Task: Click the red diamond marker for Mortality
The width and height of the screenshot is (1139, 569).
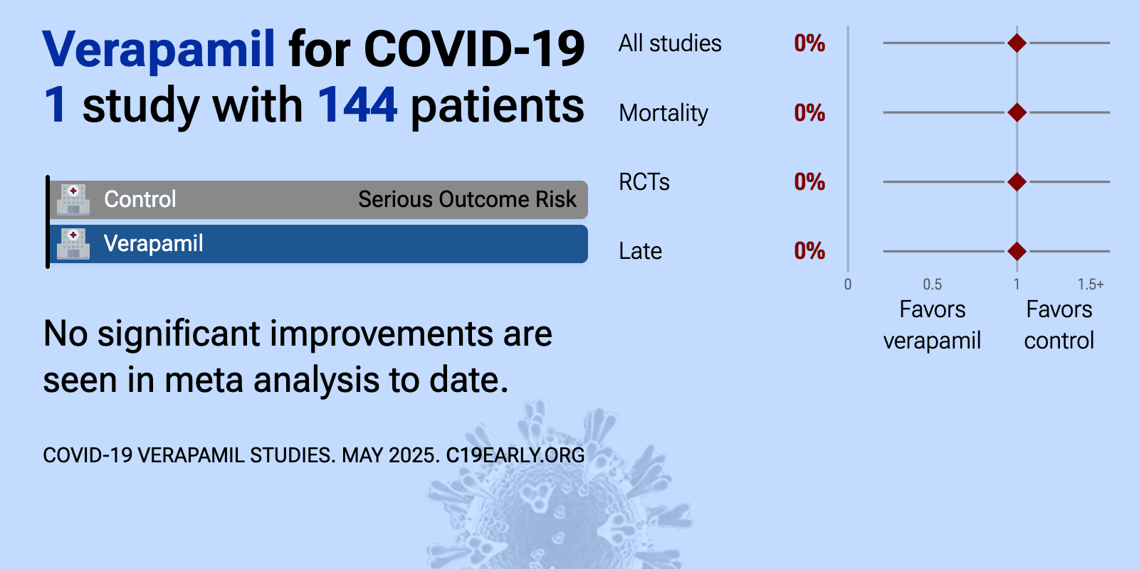Action: tap(1017, 112)
